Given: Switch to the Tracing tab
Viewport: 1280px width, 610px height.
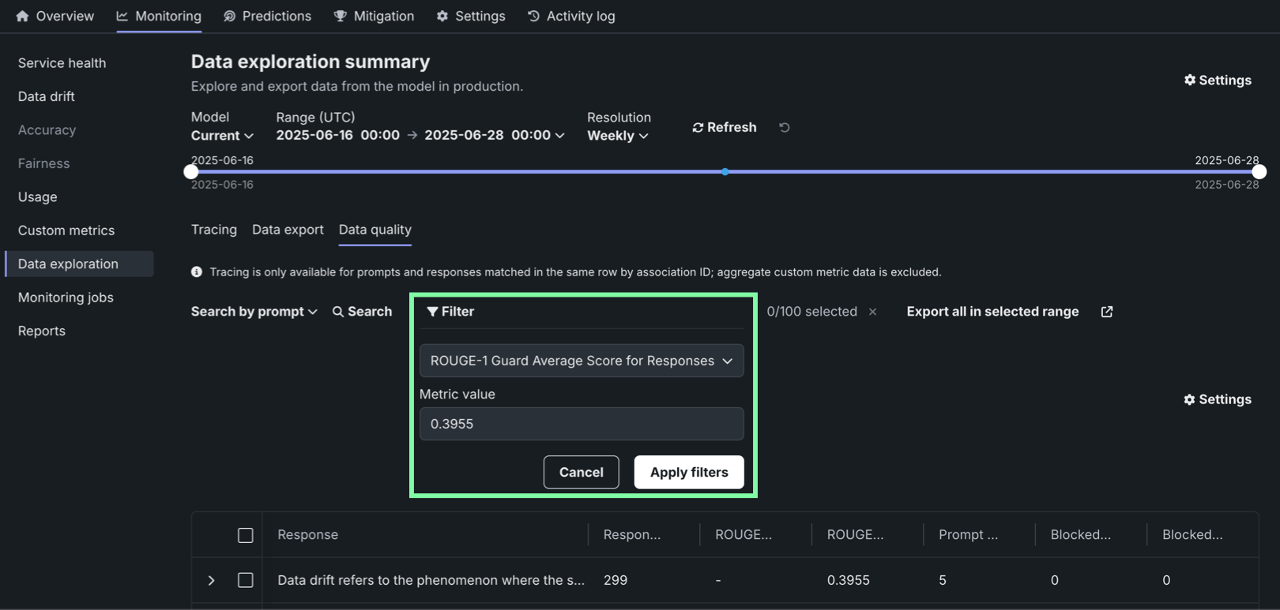Looking at the screenshot, I should coord(213,230).
